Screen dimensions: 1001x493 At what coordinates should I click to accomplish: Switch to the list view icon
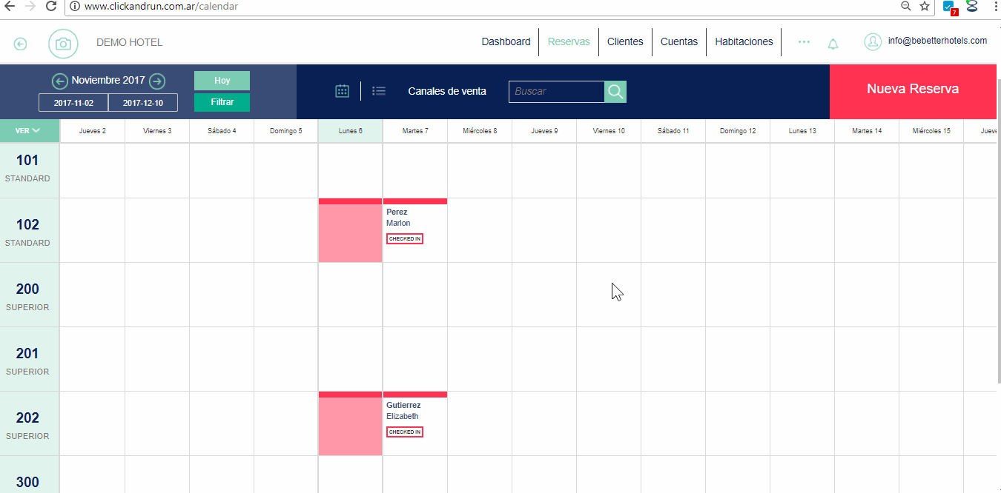pyautogui.click(x=379, y=91)
